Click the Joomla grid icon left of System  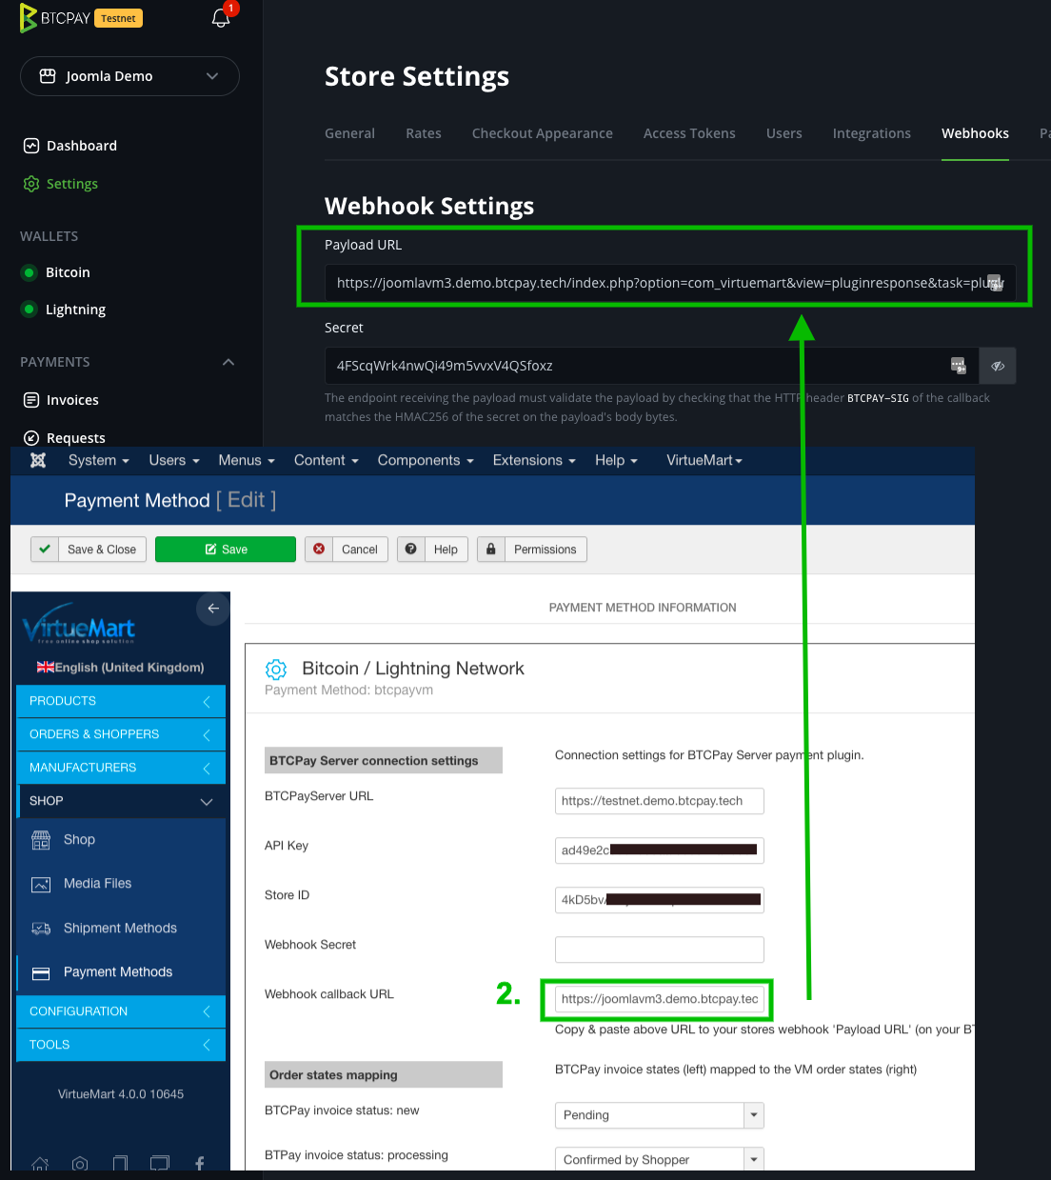38,460
